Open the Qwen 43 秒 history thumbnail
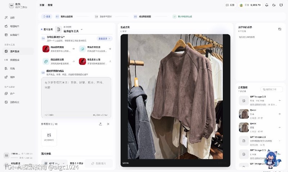This screenshot has width=288, height=172. pos(244,127)
